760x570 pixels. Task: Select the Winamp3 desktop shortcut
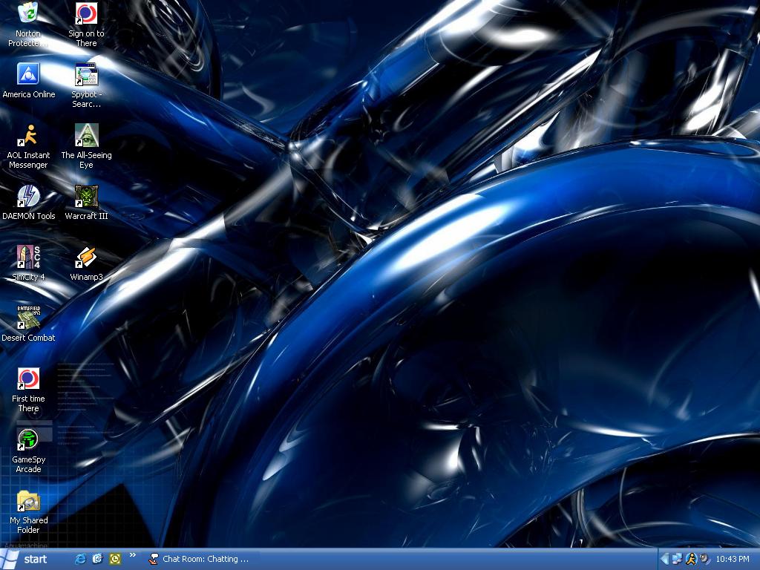(x=86, y=257)
